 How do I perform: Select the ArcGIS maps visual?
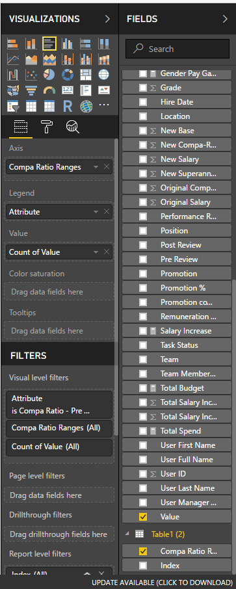pos(86,107)
